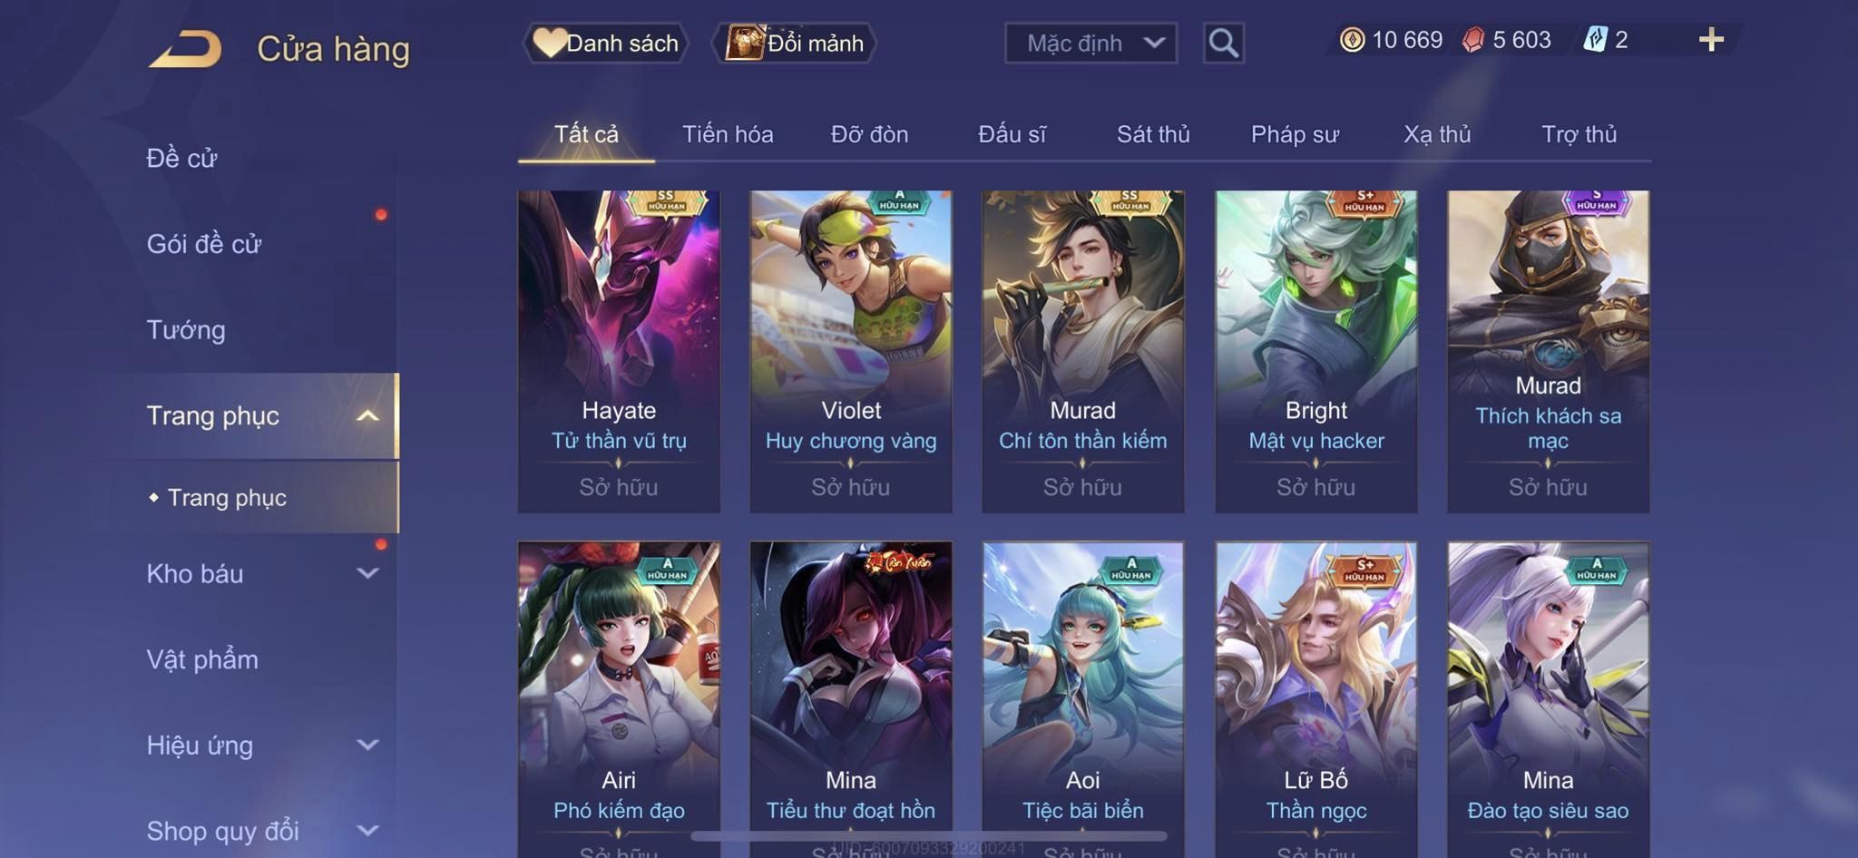
Task: Switch to the Sát thủ tab
Action: click(1152, 134)
